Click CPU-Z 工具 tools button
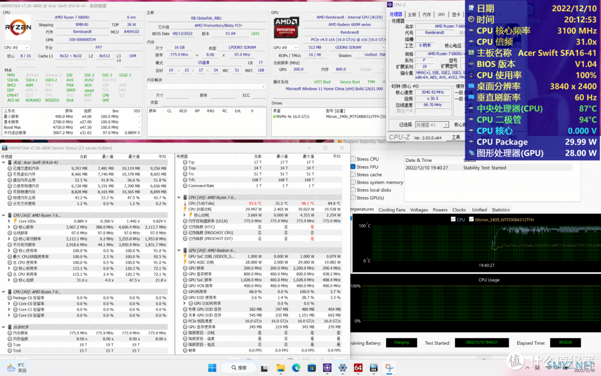The height and width of the screenshot is (376, 601). pyautogui.click(x=456, y=137)
